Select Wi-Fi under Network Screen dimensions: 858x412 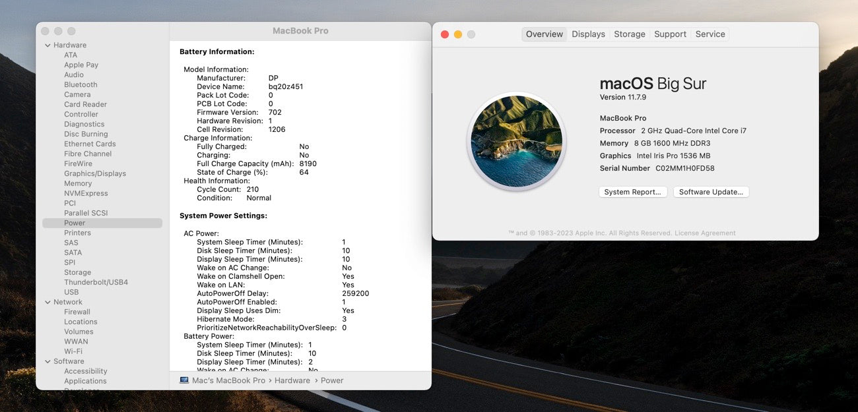[73, 352]
